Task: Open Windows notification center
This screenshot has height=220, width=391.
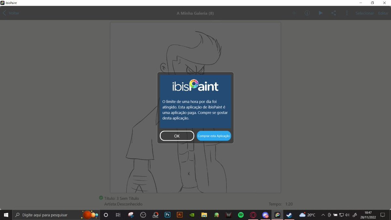Action: click(x=383, y=215)
